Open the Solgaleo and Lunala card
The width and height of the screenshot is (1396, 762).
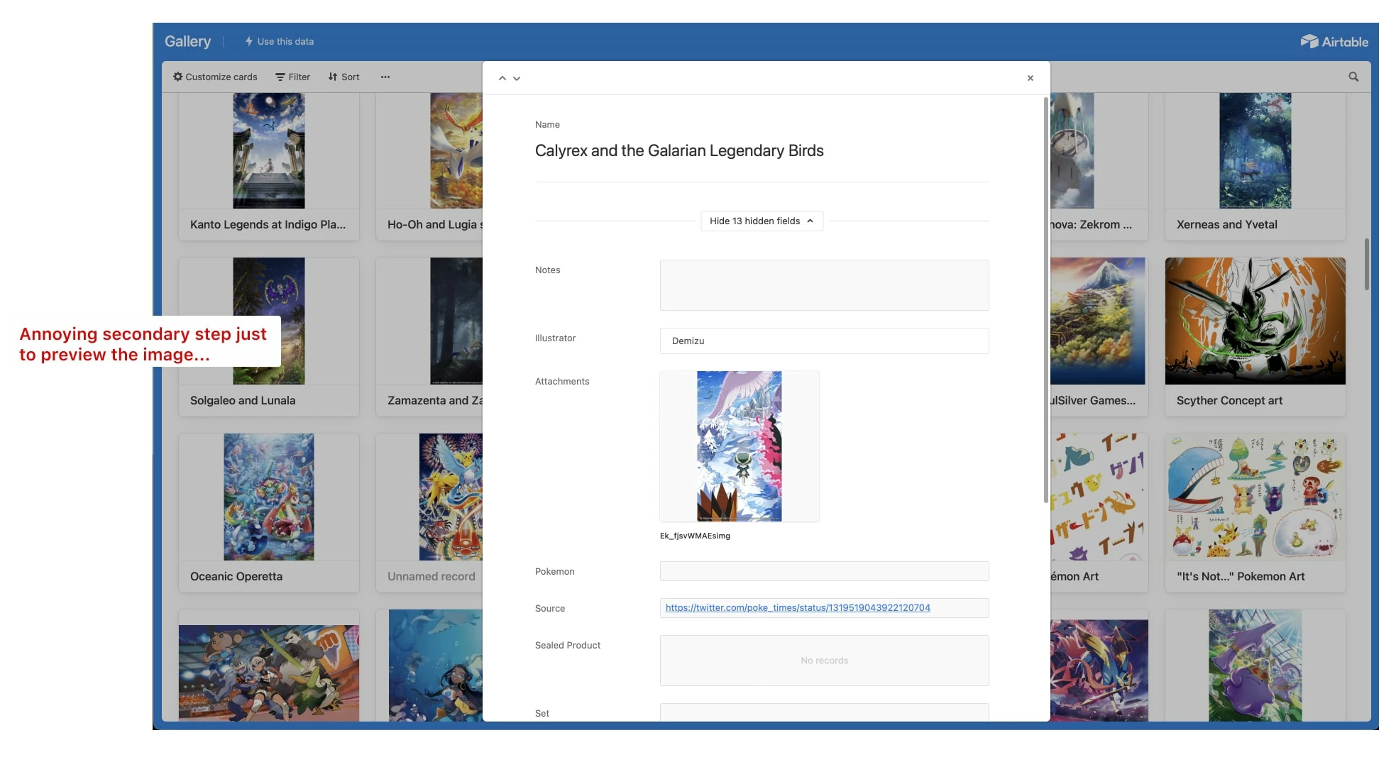[269, 336]
